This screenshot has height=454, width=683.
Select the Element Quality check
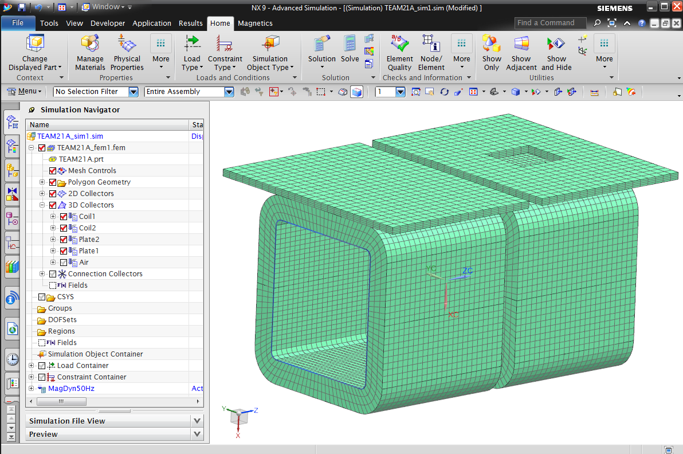399,44
